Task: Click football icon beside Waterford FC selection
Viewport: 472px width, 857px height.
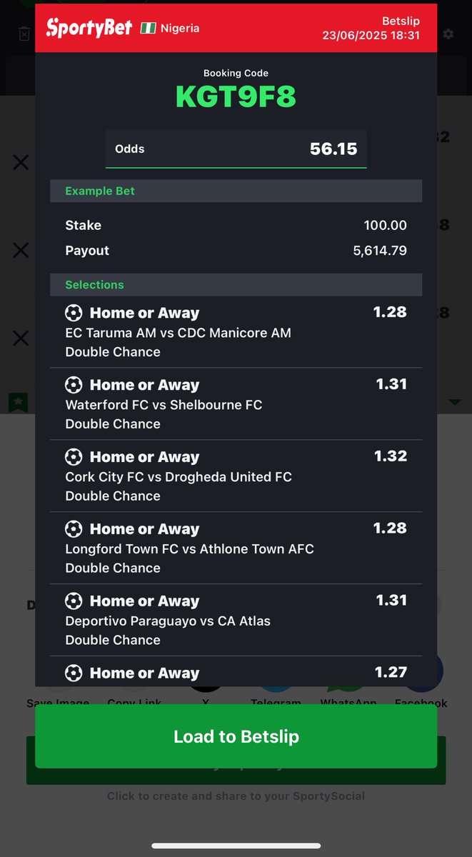Action: [x=74, y=385]
